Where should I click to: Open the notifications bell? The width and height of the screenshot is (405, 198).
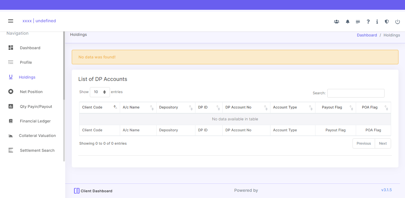tap(348, 22)
